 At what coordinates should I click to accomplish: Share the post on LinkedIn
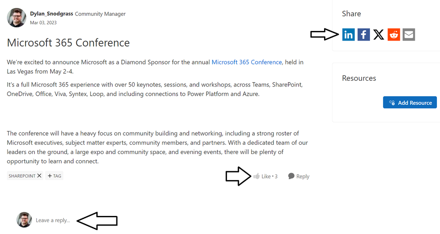coord(348,34)
